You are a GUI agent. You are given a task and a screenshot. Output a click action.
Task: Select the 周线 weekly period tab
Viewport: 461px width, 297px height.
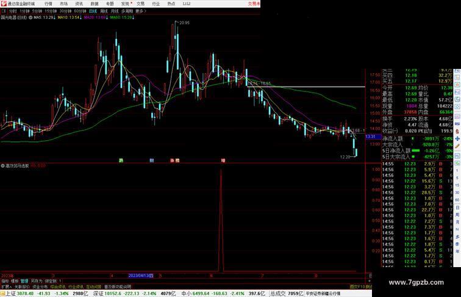[104, 11]
